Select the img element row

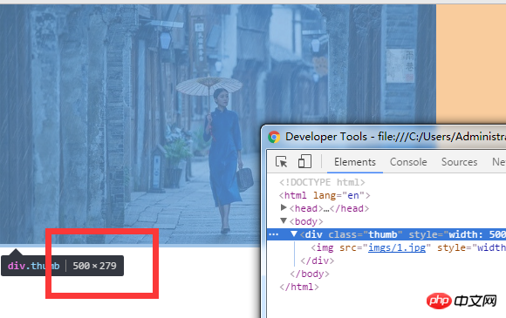click(x=408, y=247)
